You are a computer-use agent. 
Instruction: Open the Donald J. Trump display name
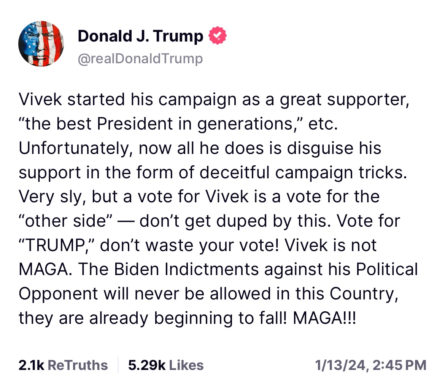coord(140,36)
